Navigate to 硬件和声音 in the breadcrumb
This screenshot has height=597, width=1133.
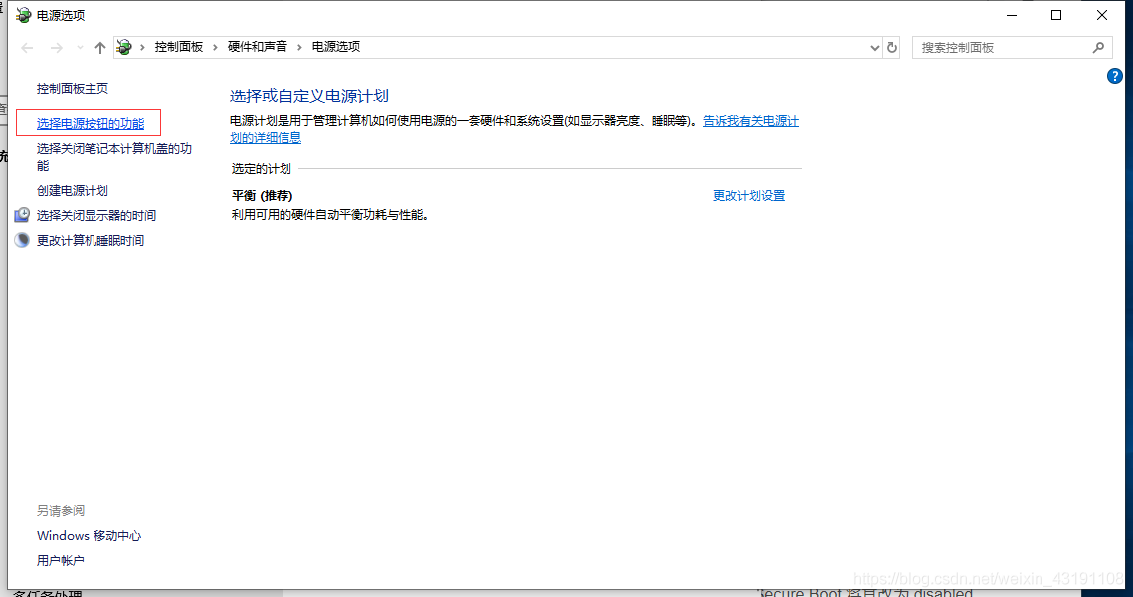[x=257, y=47]
